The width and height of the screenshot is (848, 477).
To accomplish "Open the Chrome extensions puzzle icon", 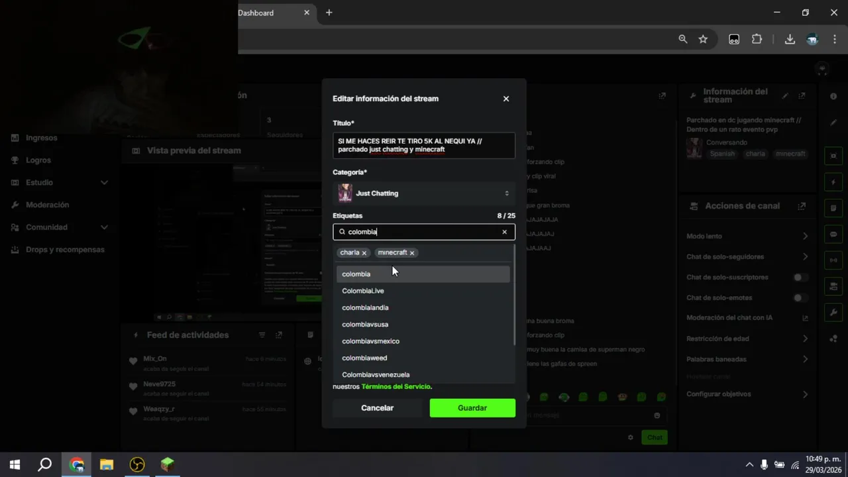I will [x=757, y=39].
